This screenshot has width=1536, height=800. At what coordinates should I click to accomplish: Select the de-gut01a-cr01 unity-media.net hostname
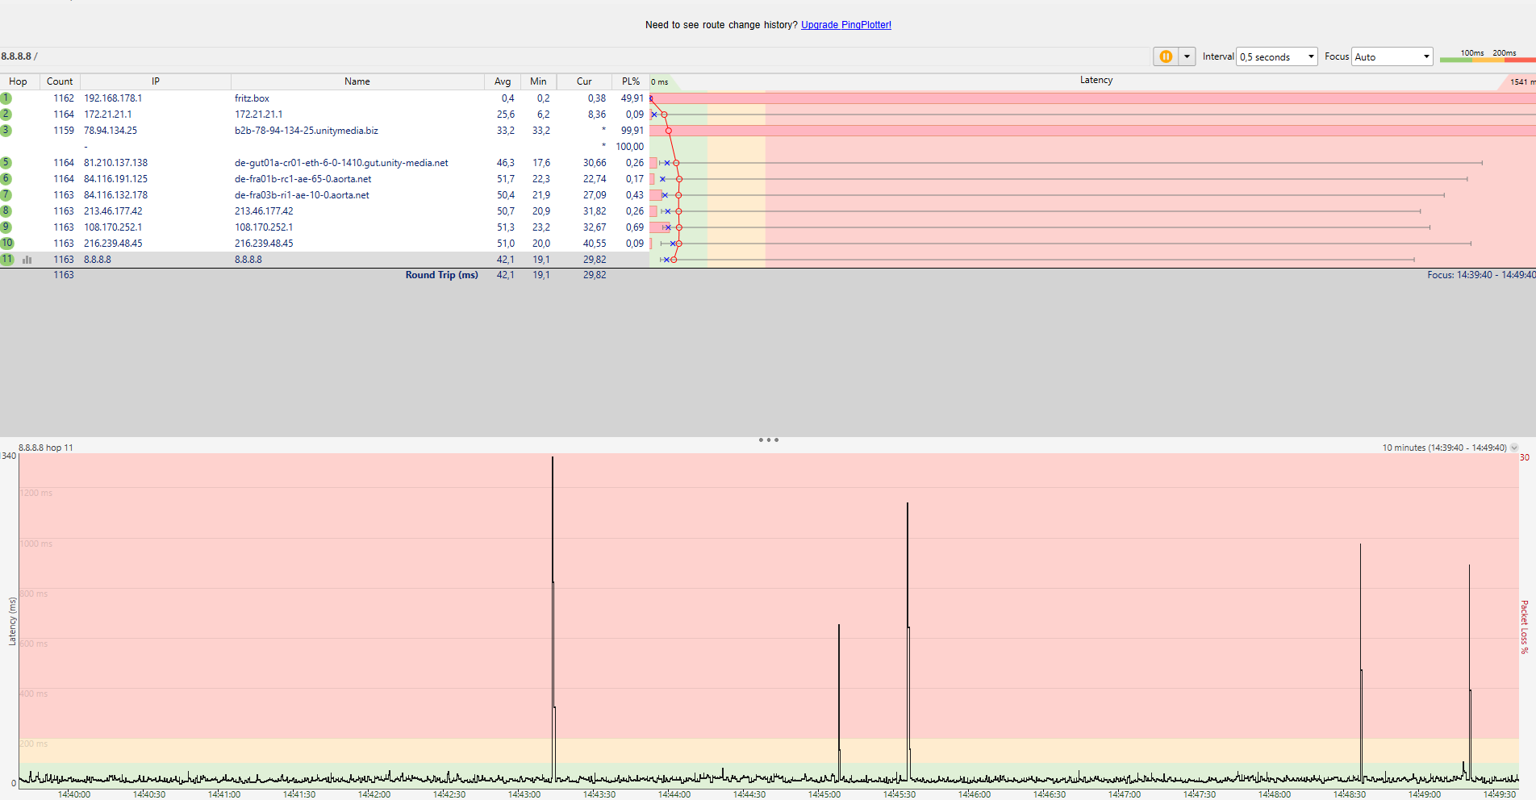click(341, 163)
